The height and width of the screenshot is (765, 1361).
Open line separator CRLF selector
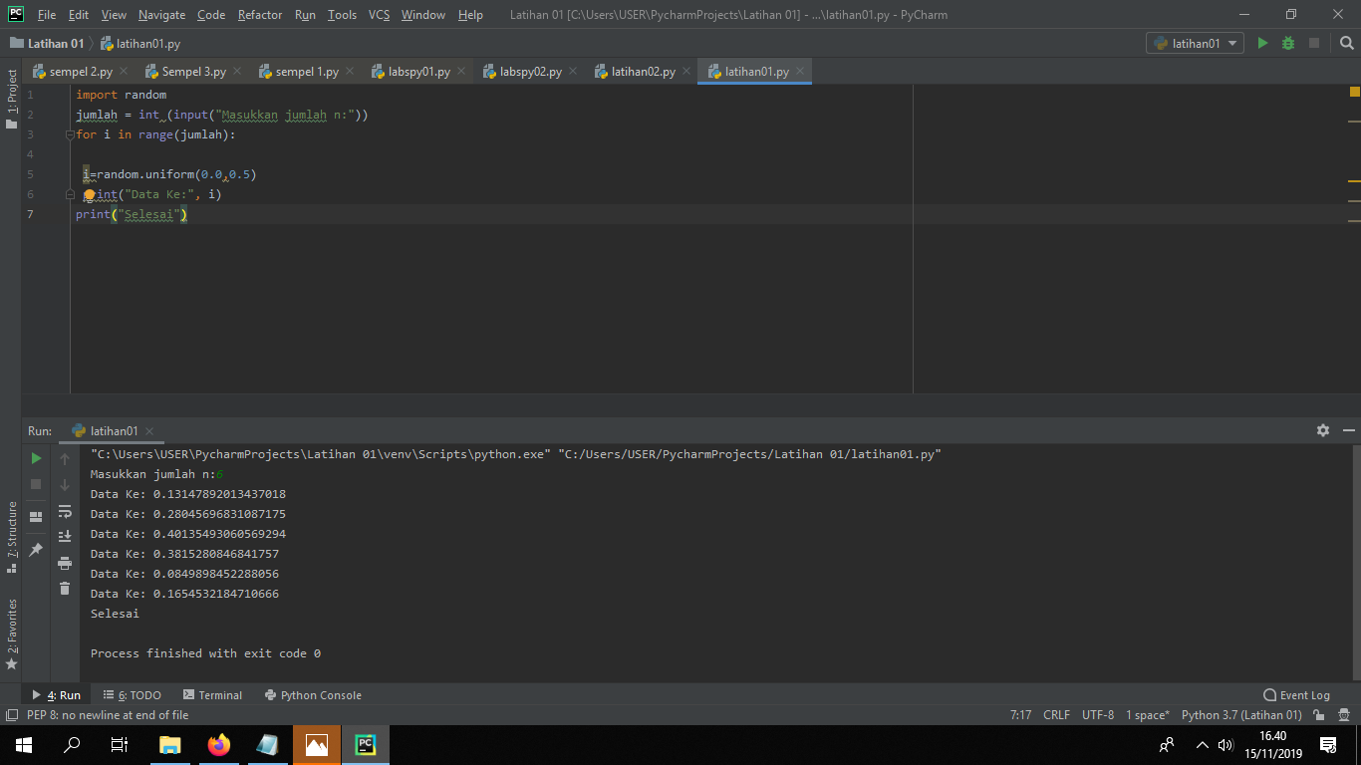coord(1056,715)
